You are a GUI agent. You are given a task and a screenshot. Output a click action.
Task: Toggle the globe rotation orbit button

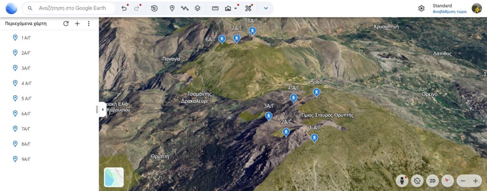point(417,181)
